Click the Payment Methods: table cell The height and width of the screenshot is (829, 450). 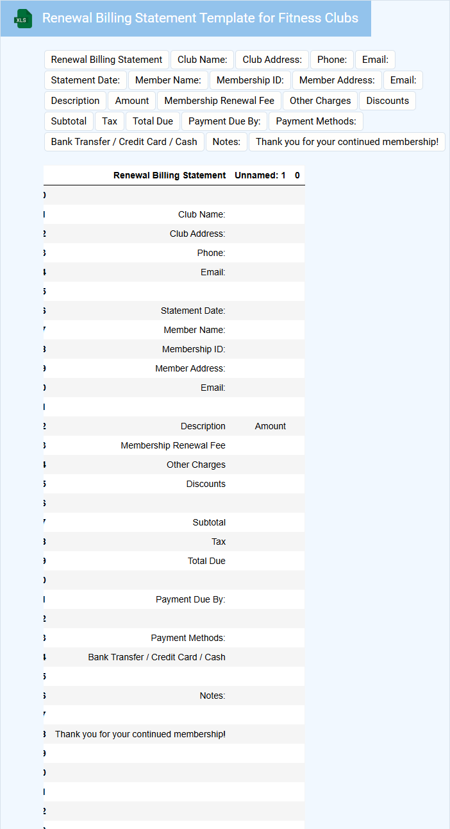pos(188,638)
